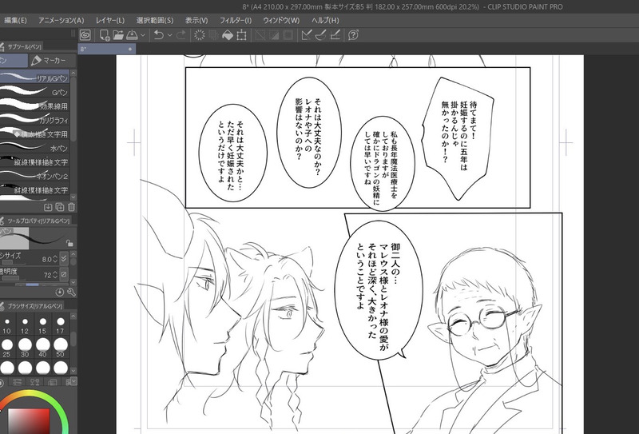Open the 選択範囲(S) menu
The width and height of the screenshot is (639, 434).
[x=154, y=20]
